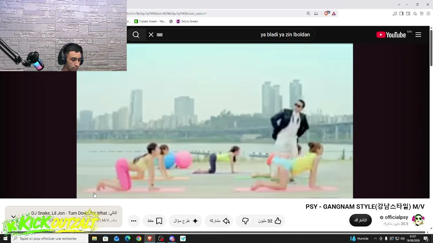433x243 pixels.
Task: Expand the next-up playlist panel chevron
Action: pos(14,217)
